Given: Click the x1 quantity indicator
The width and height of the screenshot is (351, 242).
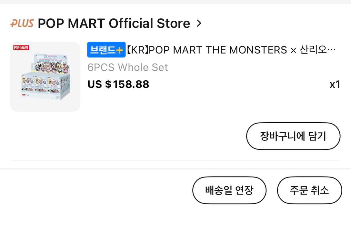Looking at the screenshot, I should tap(335, 85).
